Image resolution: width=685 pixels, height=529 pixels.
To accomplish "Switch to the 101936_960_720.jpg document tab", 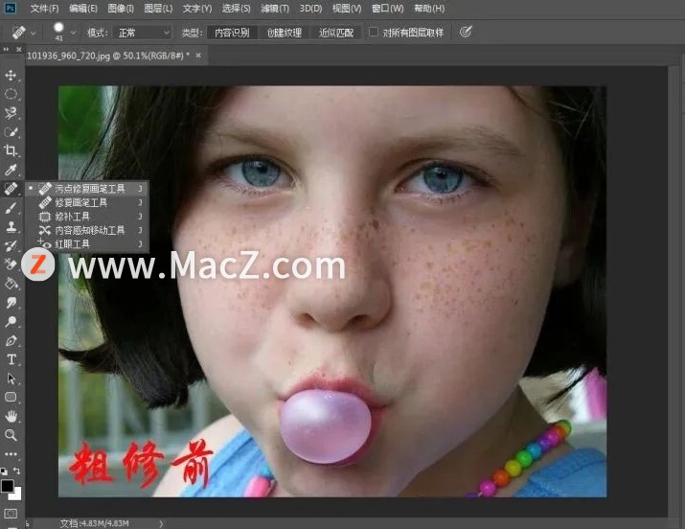I will click(108, 56).
